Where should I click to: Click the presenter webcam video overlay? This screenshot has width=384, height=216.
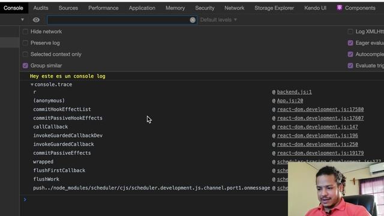[x=336, y=189]
